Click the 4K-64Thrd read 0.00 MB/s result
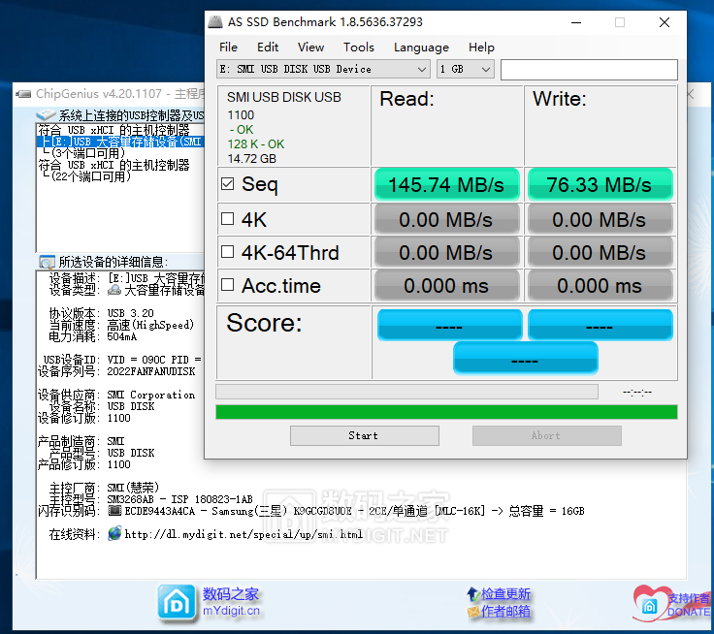Image resolution: width=714 pixels, height=634 pixels. tap(446, 253)
